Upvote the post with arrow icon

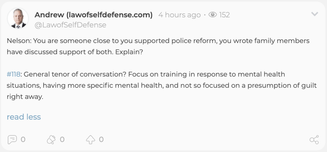pyautogui.click(x=90, y=140)
